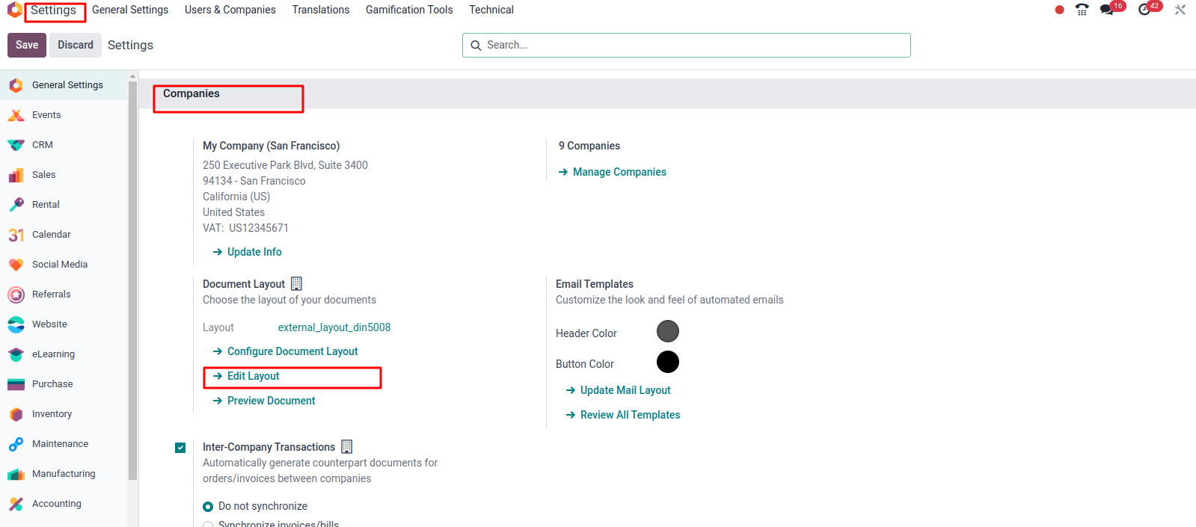This screenshot has height=527, width=1196.
Task: Open the Technical menu
Action: (491, 10)
